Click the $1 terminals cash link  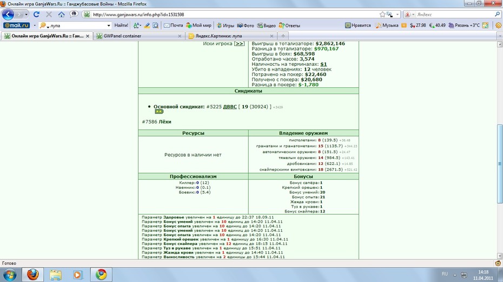coord(323,64)
